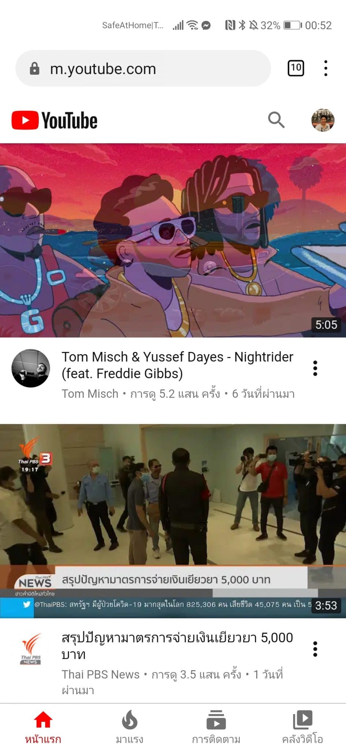
Task: Play the Nightrider video thumbnail
Action: coord(173,240)
